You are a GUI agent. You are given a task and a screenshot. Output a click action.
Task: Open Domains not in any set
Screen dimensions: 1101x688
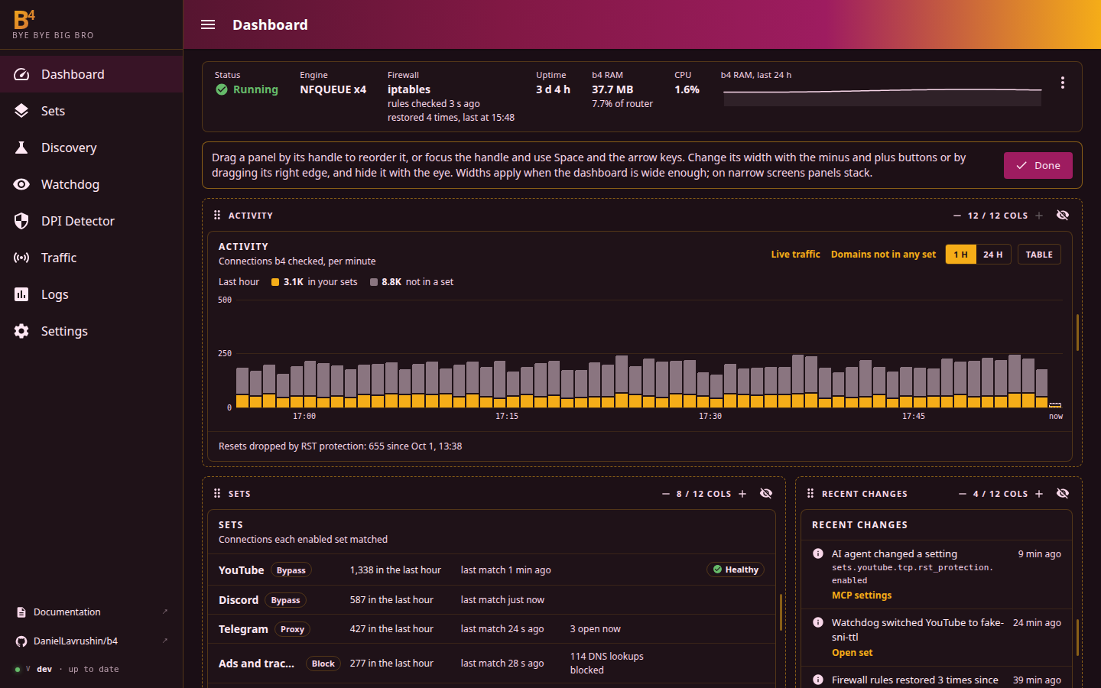[883, 255]
